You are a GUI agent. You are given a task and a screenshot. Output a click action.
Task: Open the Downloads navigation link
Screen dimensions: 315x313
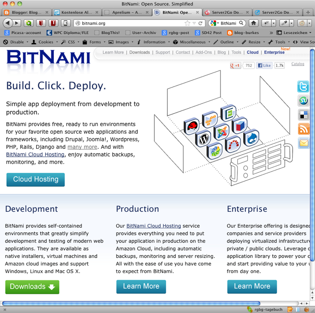click(x=140, y=52)
